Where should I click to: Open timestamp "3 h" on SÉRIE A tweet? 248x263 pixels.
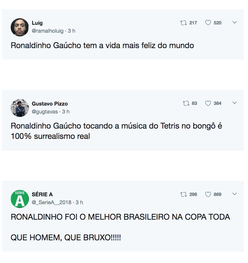pos(79,202)
